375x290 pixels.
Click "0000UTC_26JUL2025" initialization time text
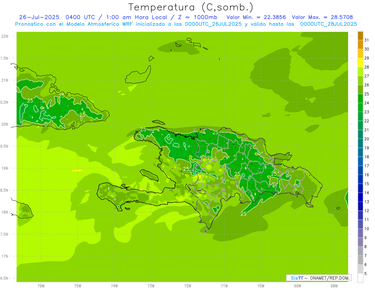pyautogui.click(x=213, y=24)
